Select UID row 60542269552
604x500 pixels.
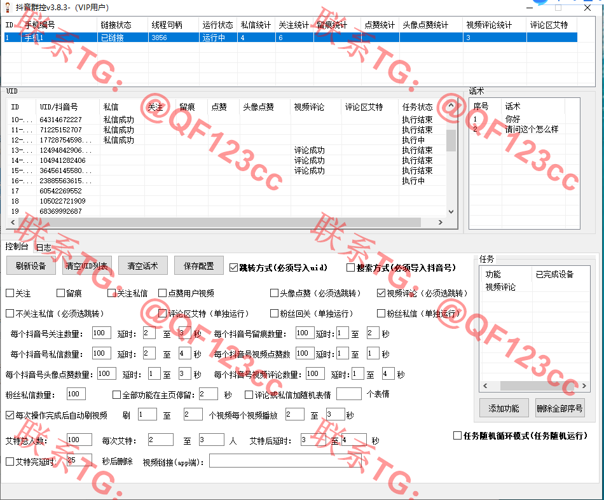(x=227, y=191)
